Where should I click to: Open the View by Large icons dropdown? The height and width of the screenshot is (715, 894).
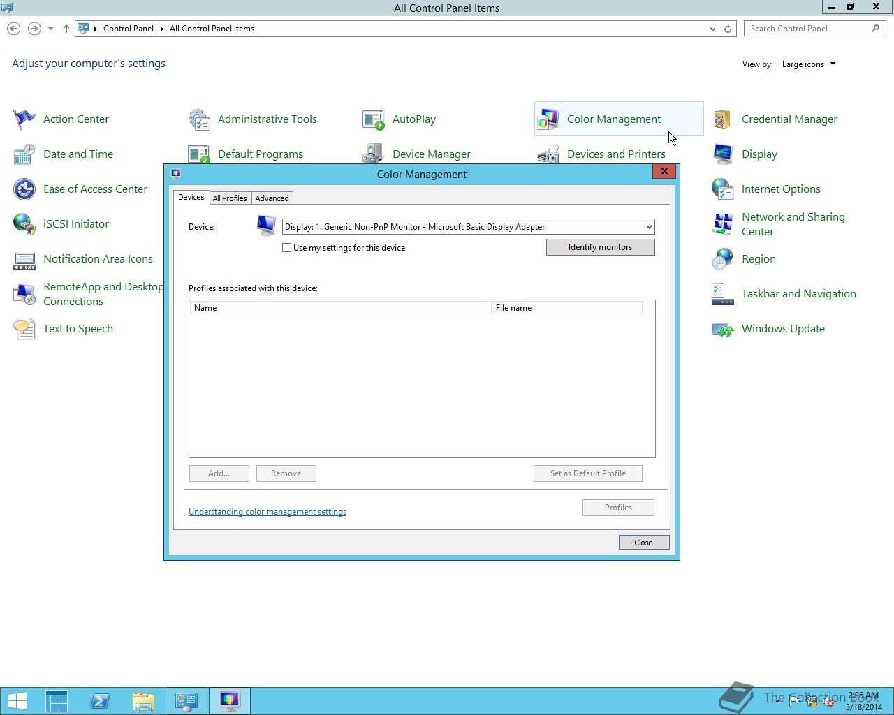click(809, 64)
